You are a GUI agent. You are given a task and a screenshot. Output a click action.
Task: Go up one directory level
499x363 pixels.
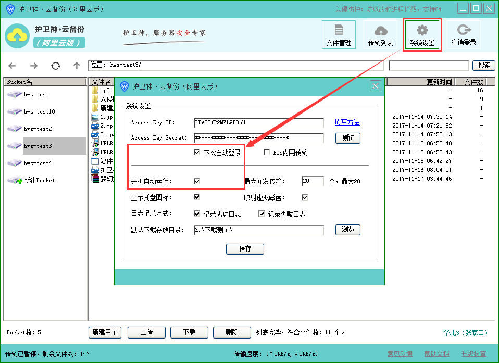[77, 66]
